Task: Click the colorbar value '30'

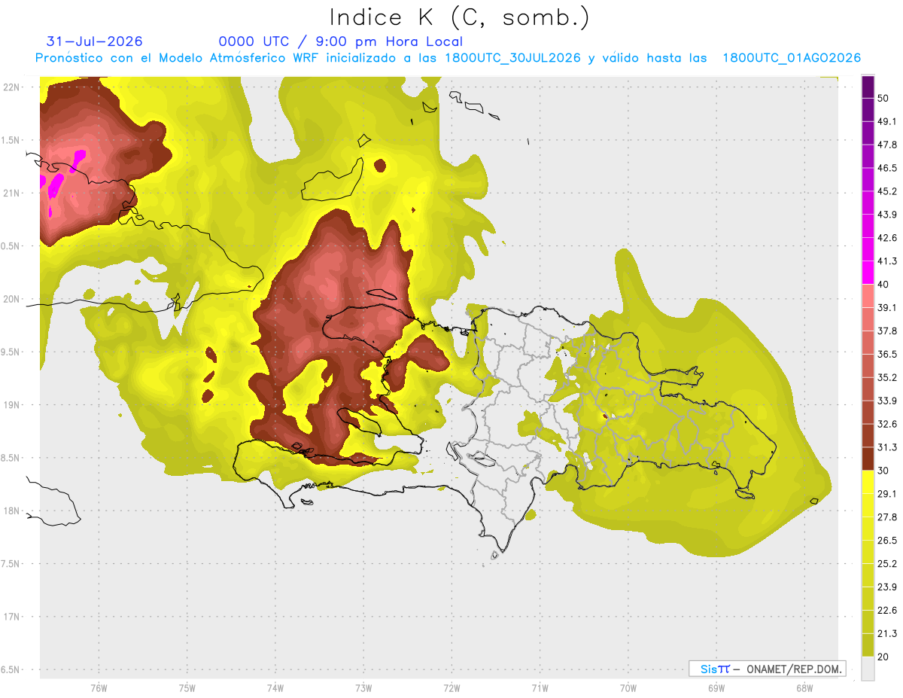Action: 884,471
